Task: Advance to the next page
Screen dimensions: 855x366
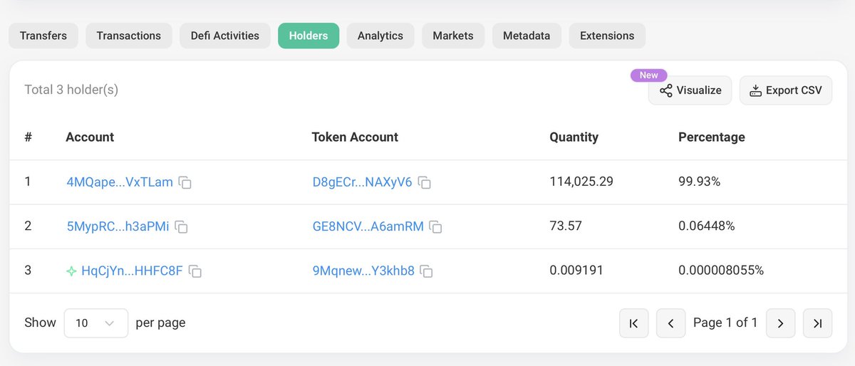Action: (x=780, y=323)
